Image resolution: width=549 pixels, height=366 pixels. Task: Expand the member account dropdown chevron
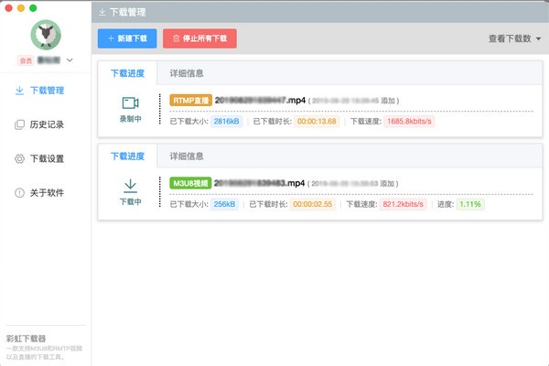70,60
